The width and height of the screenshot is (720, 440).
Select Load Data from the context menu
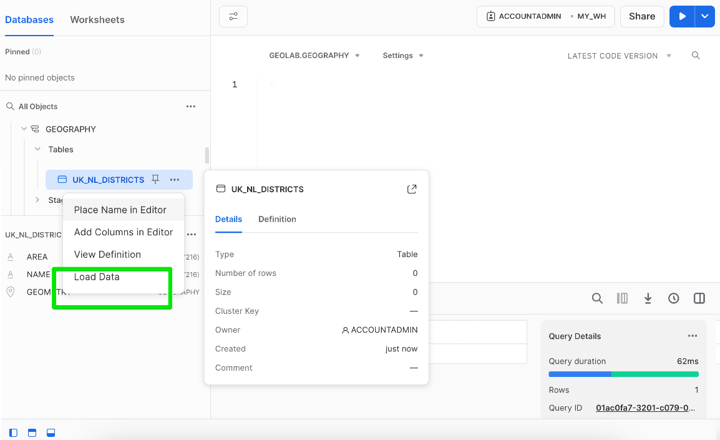97,277
